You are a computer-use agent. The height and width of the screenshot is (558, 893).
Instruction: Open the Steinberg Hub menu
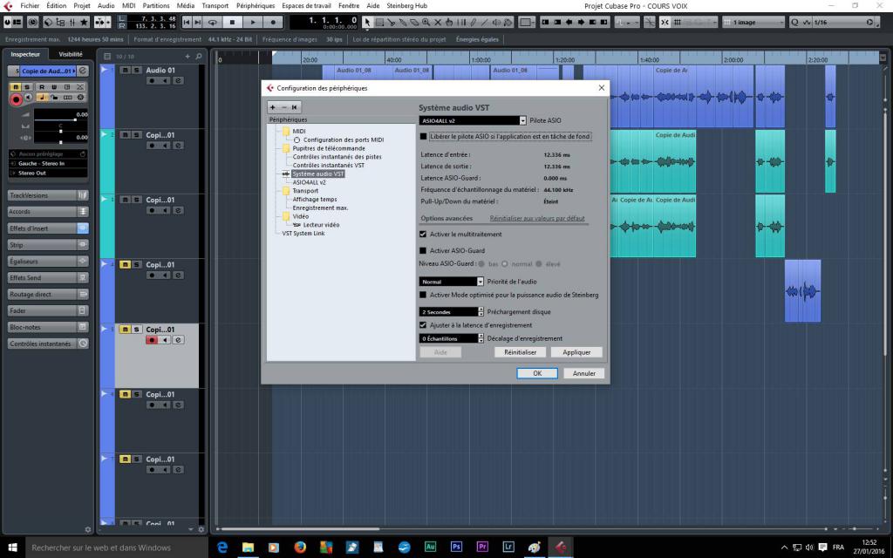406,6
